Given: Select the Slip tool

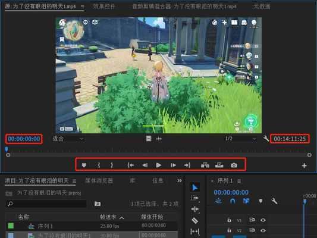Looking at the screenshot, I should (194, 231).
